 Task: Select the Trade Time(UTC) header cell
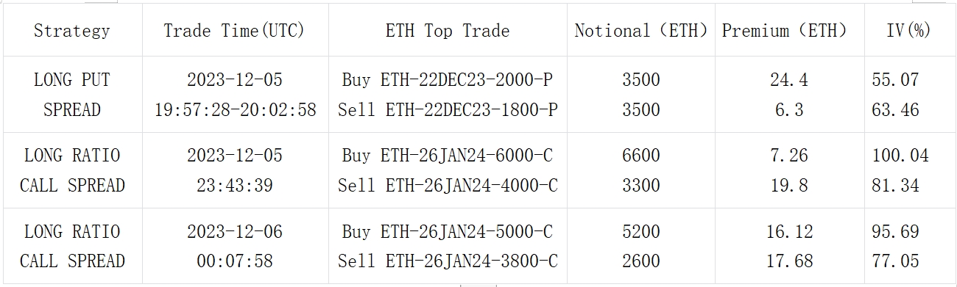pos(234,31)
